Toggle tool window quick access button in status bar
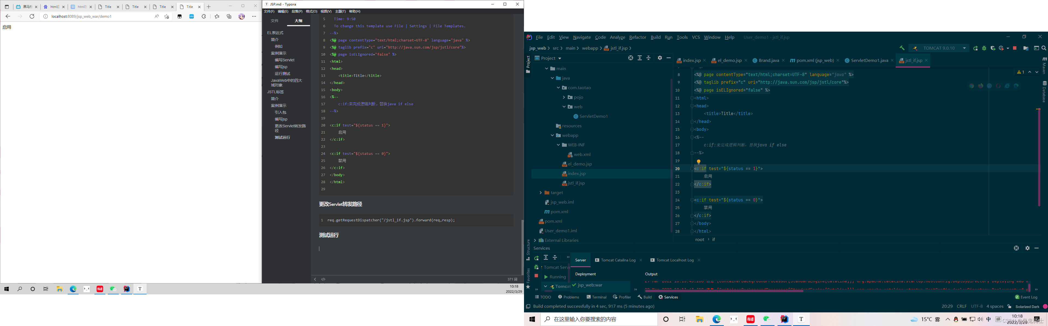 [528, 306]
